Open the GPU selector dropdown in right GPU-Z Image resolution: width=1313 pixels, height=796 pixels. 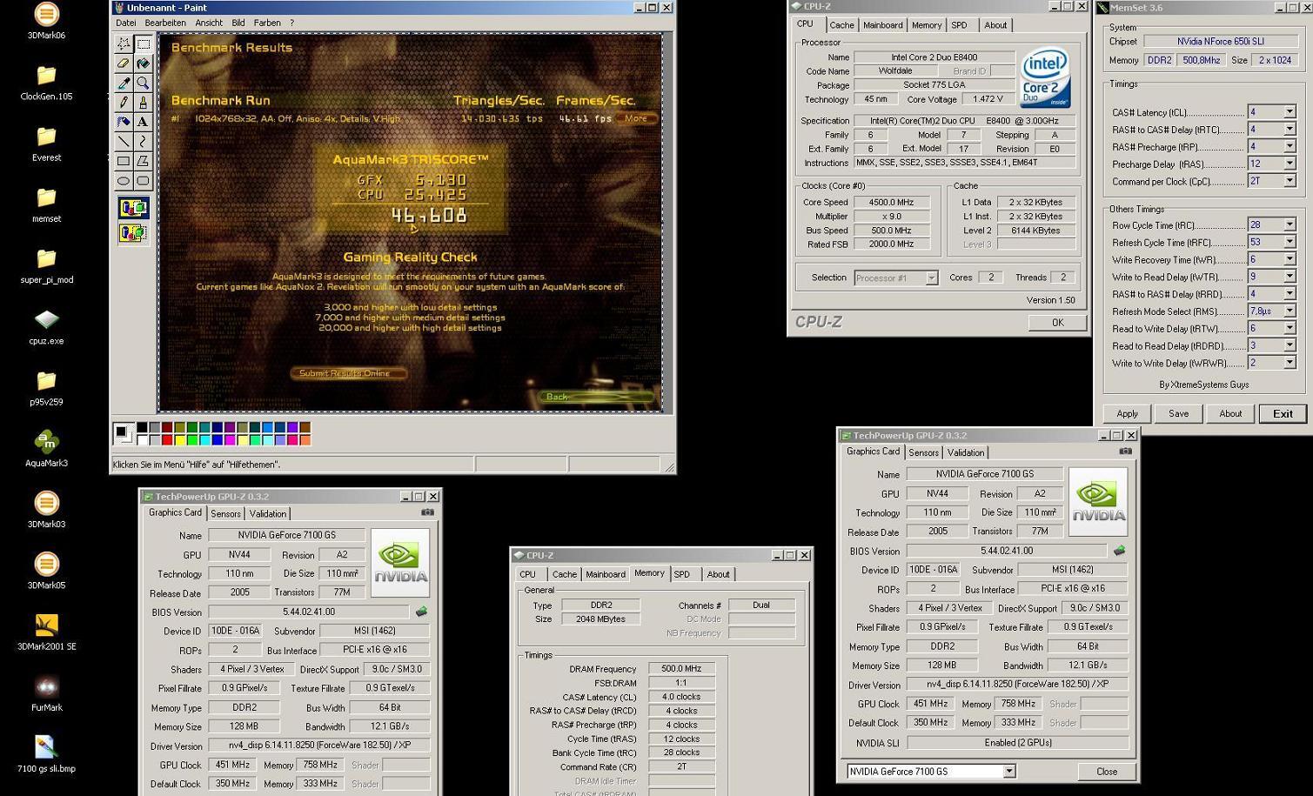(1008, 772)
